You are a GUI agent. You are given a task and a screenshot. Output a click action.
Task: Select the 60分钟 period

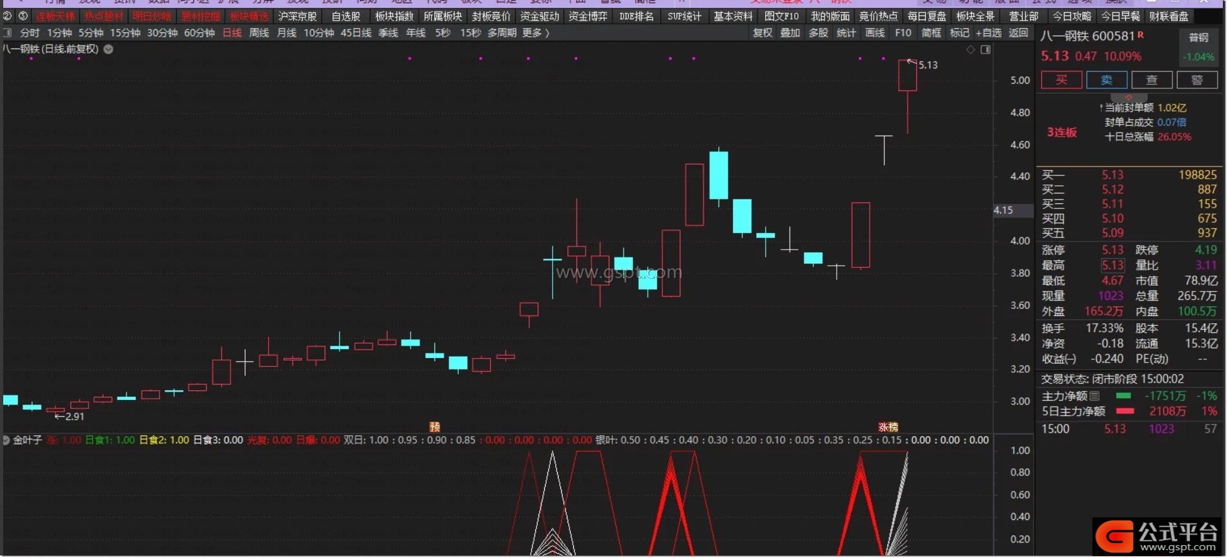200,33
